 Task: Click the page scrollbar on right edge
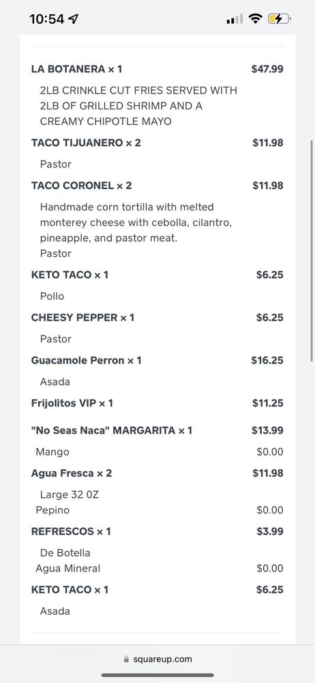pos(312,251)
